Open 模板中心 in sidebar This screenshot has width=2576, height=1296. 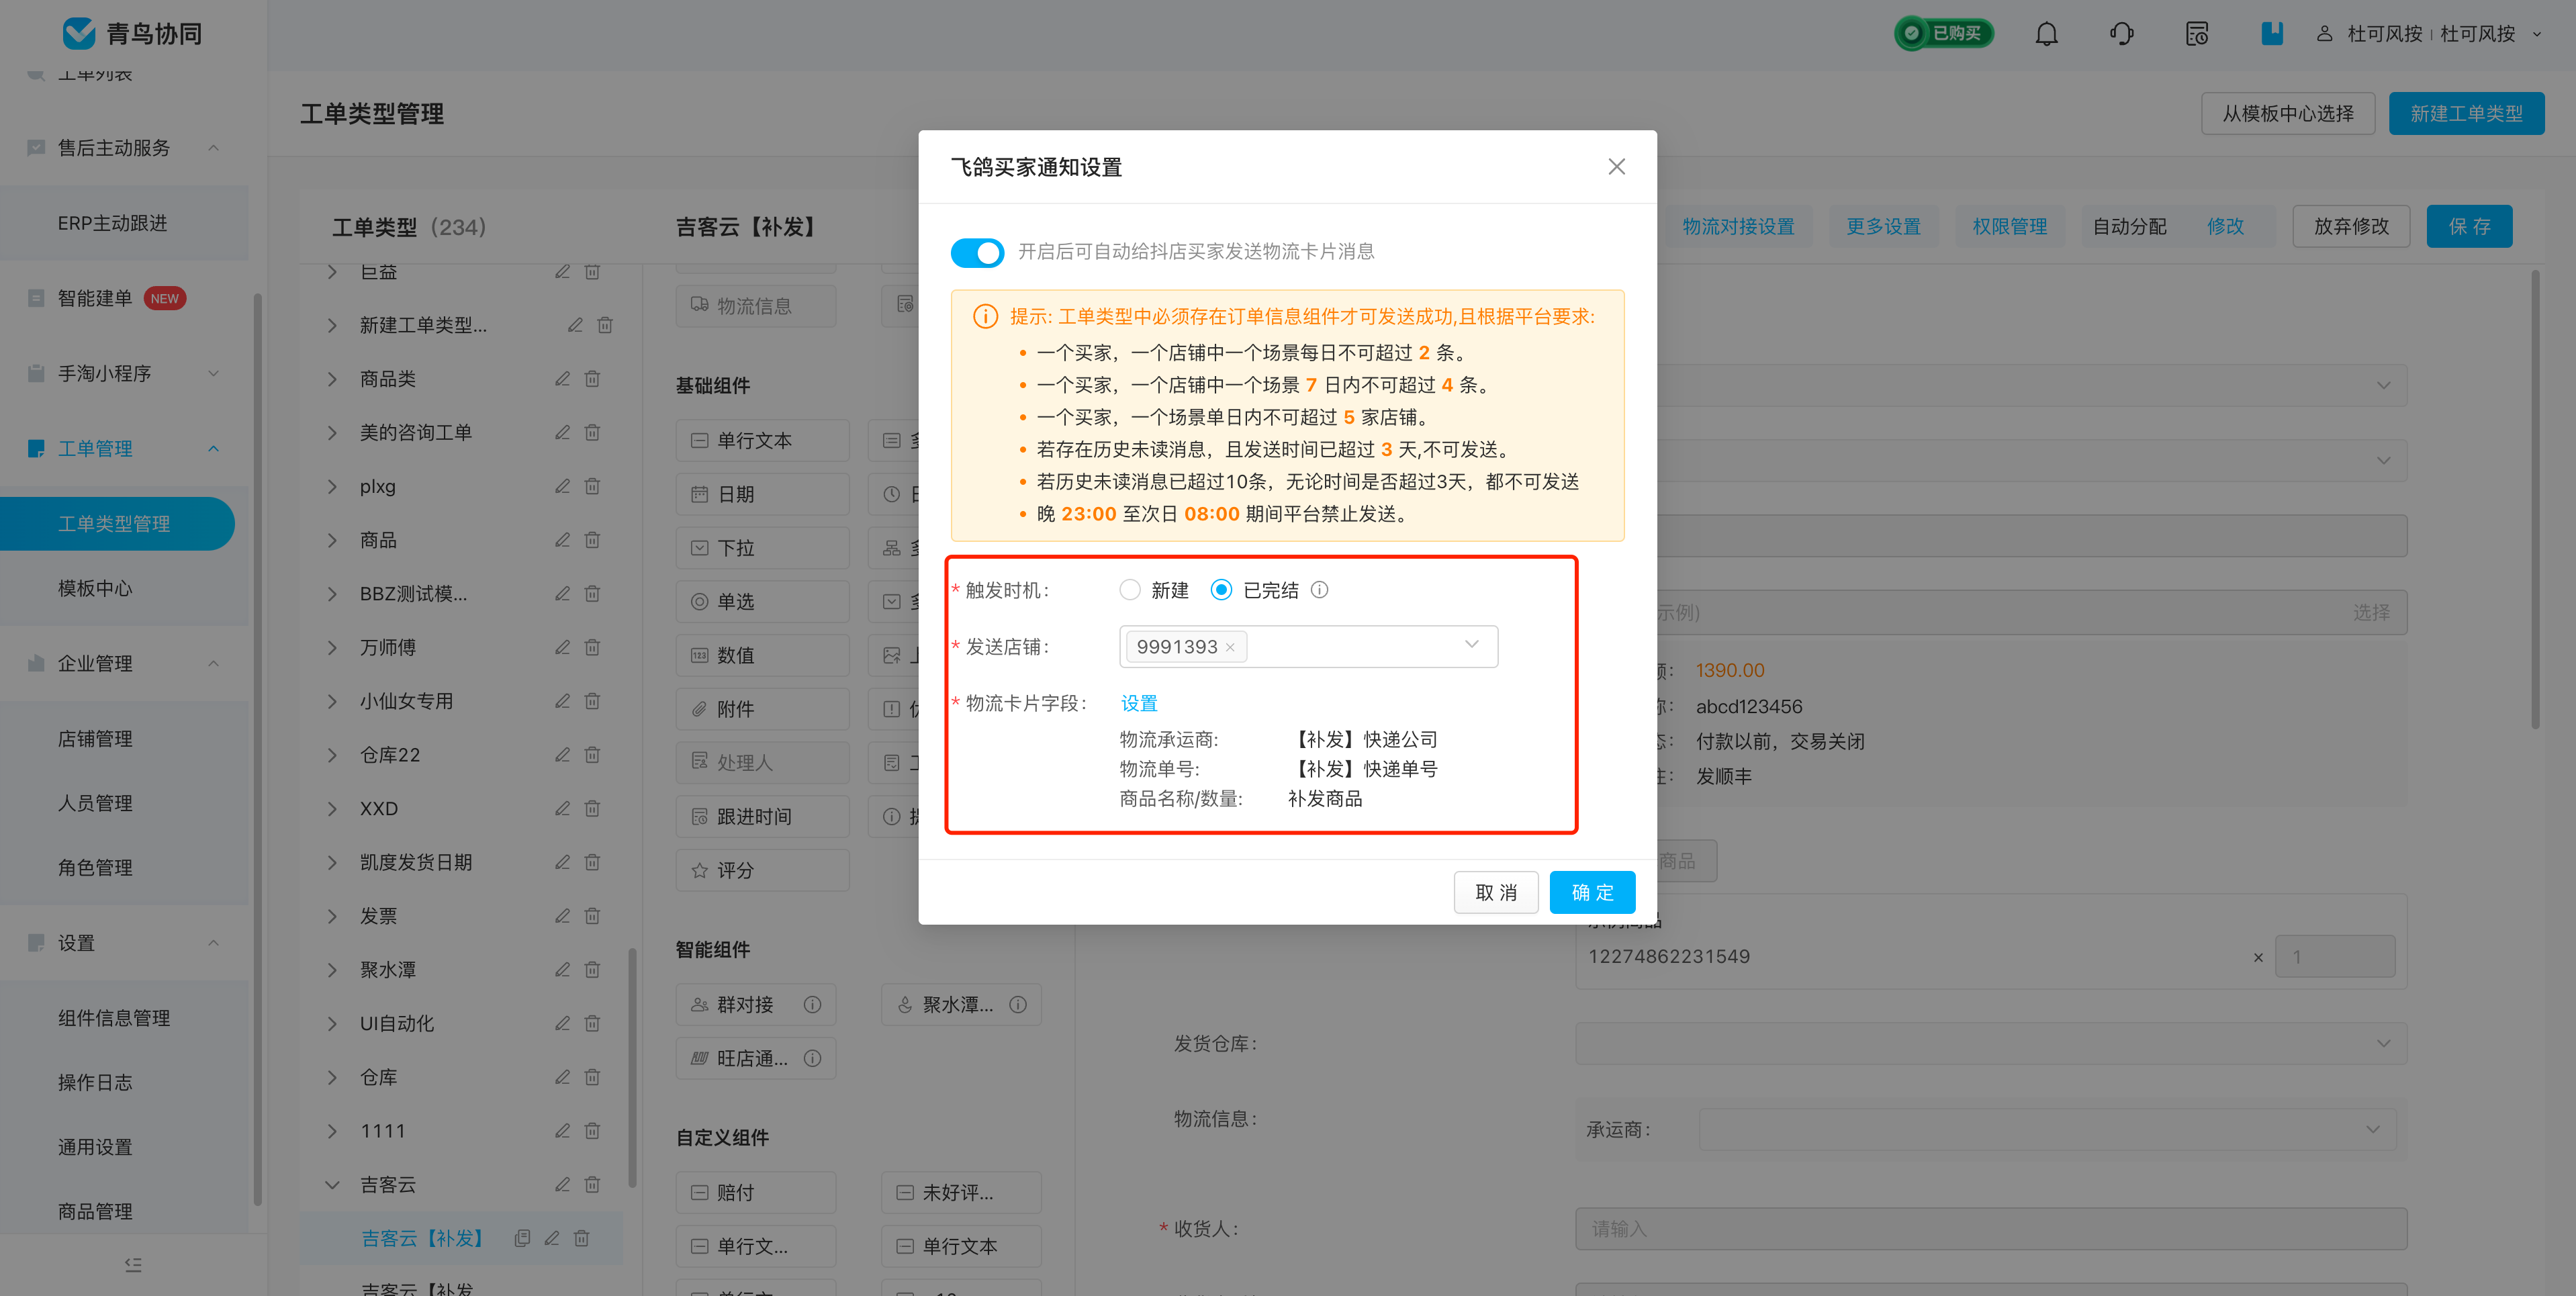point(95,588)
